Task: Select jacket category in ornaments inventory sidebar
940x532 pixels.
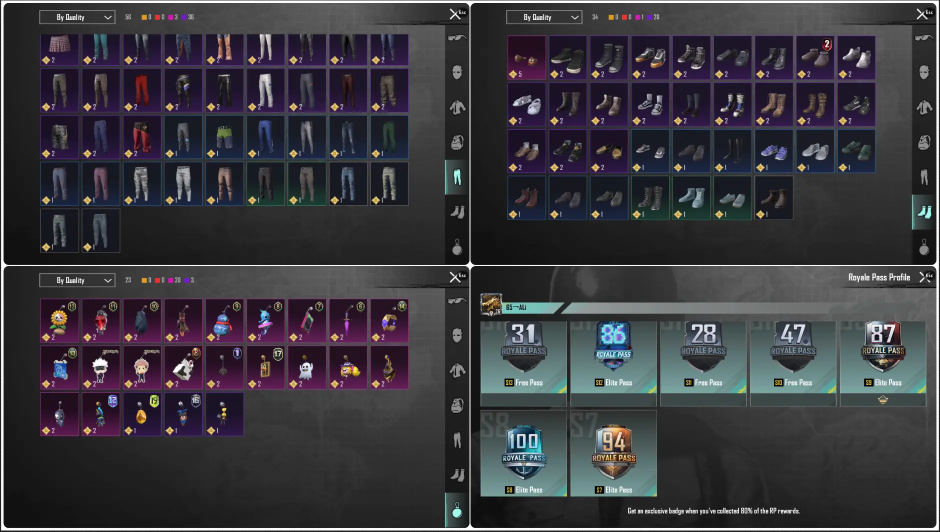Action: click(x=457, y=370)
